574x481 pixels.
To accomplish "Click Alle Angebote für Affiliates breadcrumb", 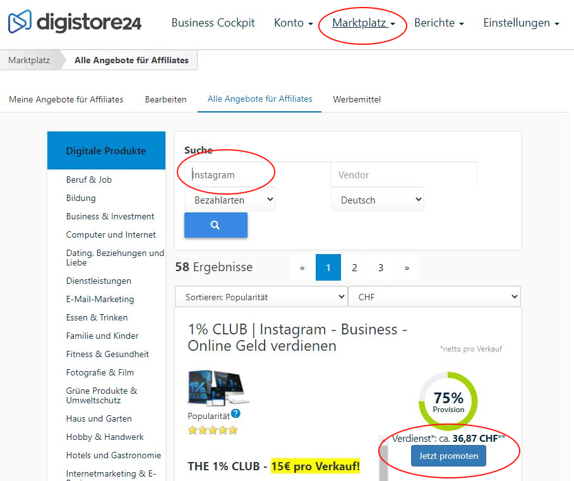I will click(131, 60).
